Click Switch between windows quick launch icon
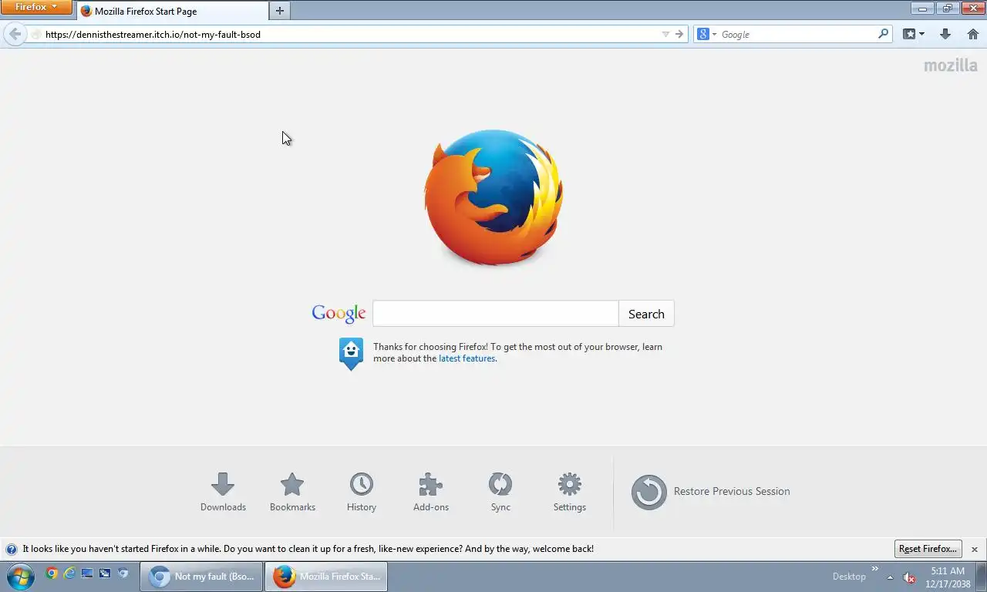The image size is (987, 592). click(x=105, y=573)
